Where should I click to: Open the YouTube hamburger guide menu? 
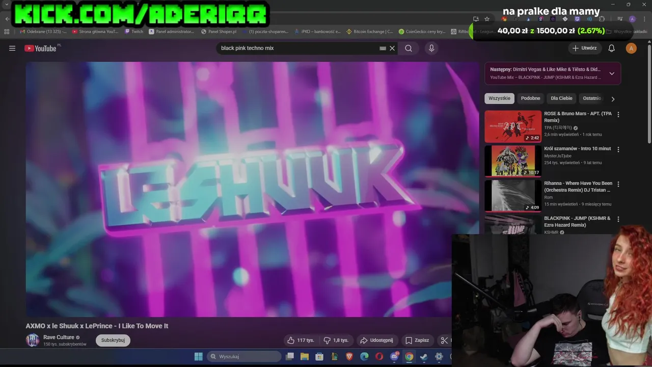point(12,48)
